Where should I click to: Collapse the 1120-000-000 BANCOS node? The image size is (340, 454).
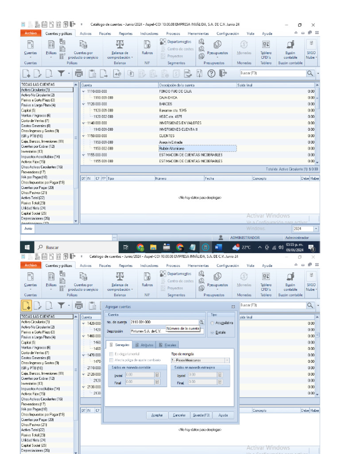click(x=84, y=104)
